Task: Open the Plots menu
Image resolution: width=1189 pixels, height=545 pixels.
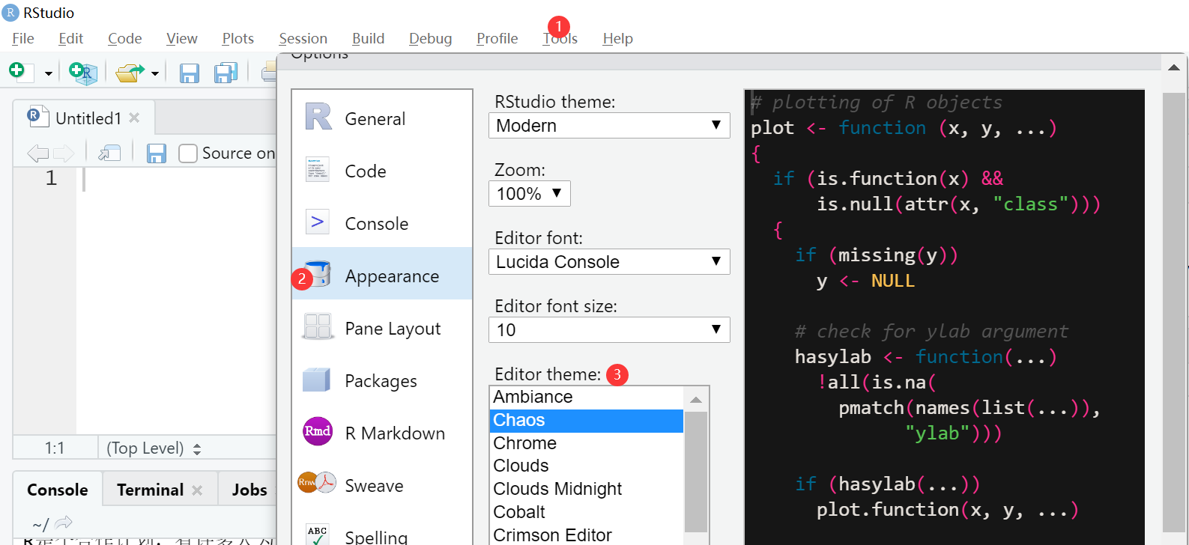Action: point(238,38)
